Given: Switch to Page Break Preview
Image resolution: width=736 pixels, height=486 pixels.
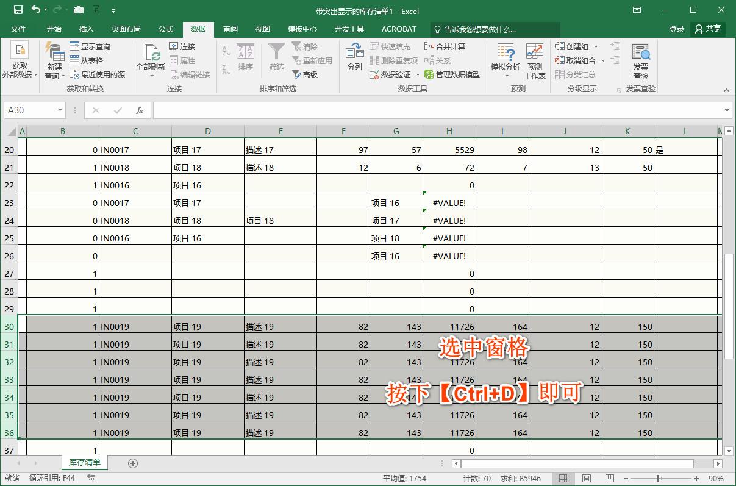Looking at the screenshot, I should 610,479.
